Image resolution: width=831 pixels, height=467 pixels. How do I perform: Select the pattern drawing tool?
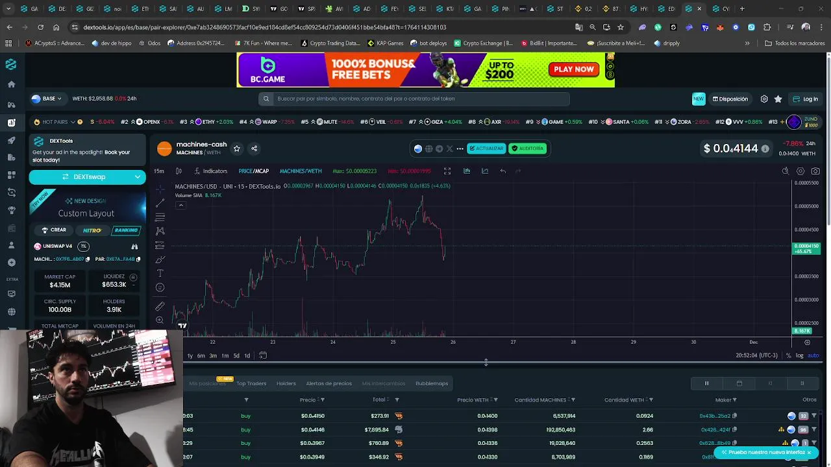coord(160,232)
